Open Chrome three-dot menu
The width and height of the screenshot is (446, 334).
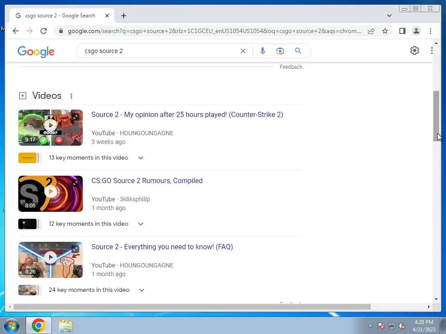pyautogui.click(x=430, y=31)
